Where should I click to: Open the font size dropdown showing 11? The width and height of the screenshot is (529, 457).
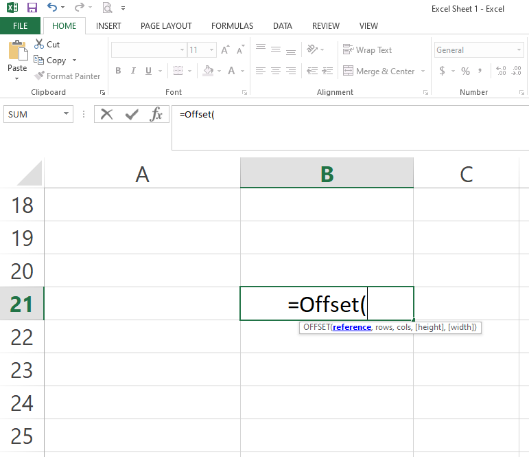(212, 50)
